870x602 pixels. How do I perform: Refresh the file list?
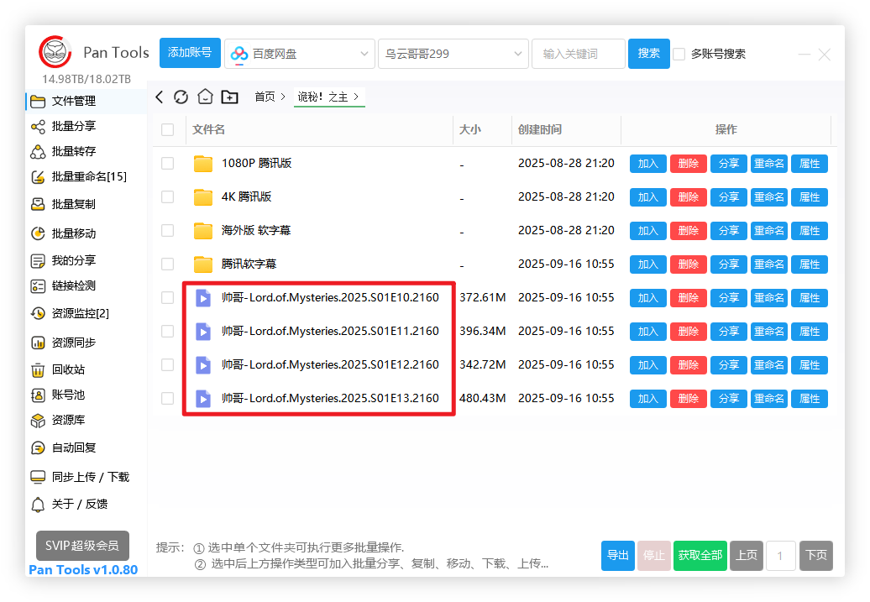(x=181, y=97)
